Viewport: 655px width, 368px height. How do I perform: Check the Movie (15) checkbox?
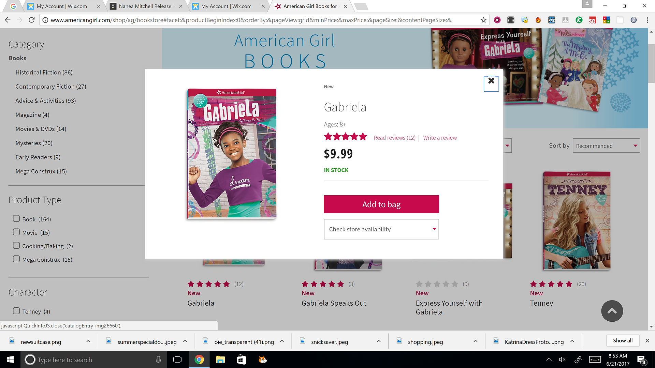pyautogui.click(x=16, y=232)
